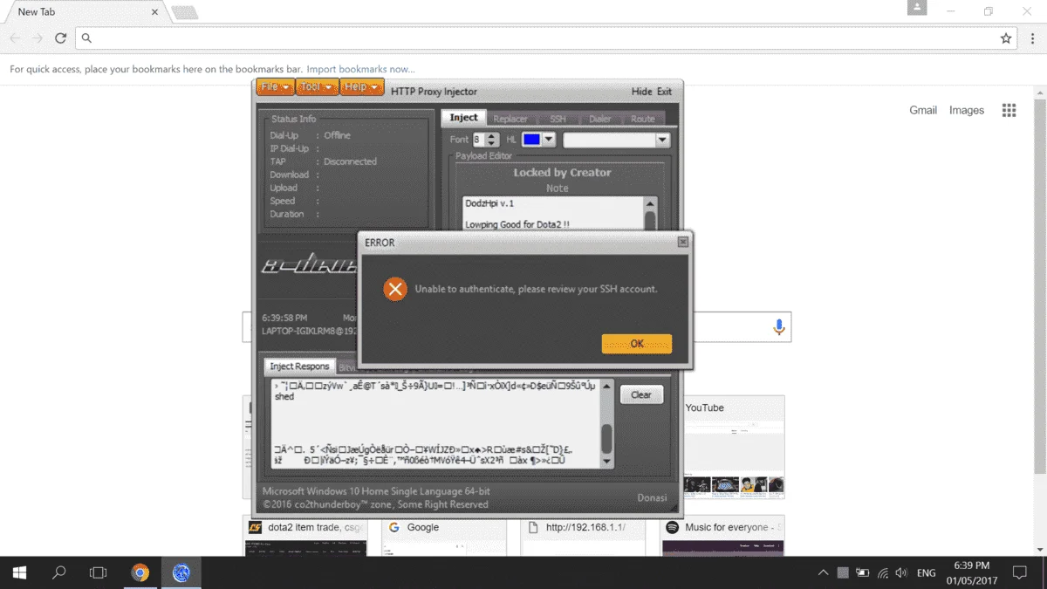Screen dimensions: 1047x589
Task: Open the Music for everyone Spotify tile
Action: tap(723, 538)
